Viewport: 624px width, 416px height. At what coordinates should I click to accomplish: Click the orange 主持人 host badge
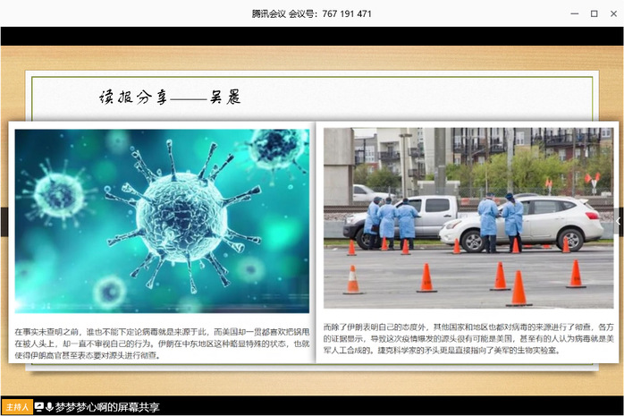click(x=17, y=407)
